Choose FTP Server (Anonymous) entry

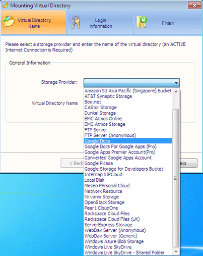point(128,135)
